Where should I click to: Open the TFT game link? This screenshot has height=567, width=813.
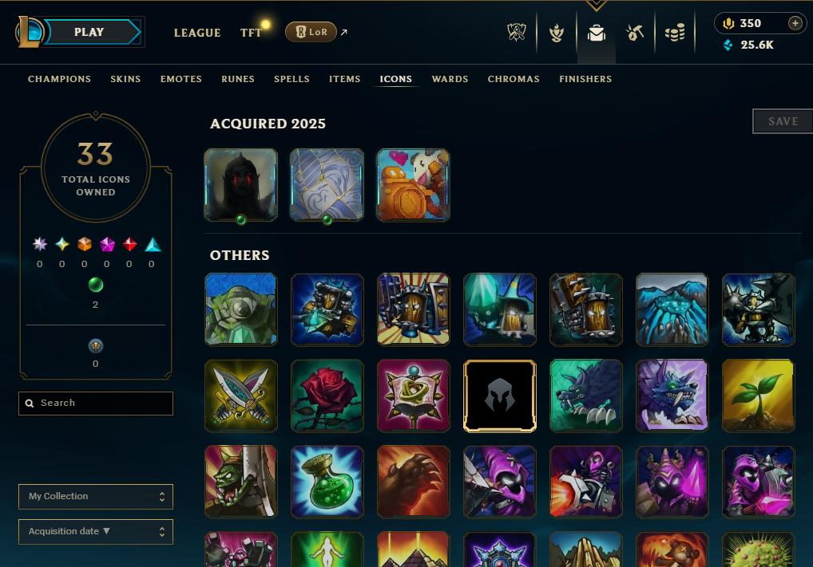click(x=251, y=33)
